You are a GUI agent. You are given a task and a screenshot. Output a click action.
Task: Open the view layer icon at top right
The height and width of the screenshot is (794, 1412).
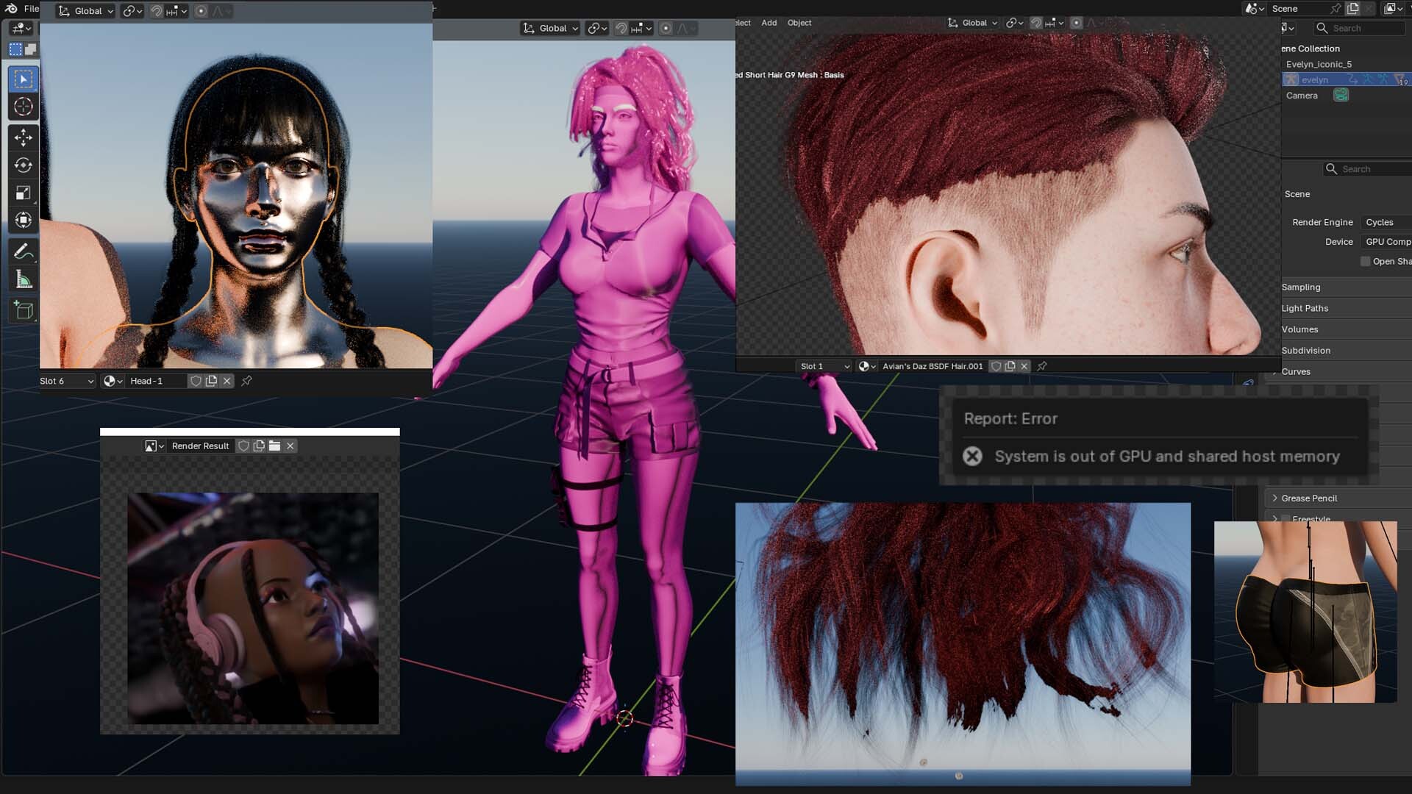(x=1393, y=8)
